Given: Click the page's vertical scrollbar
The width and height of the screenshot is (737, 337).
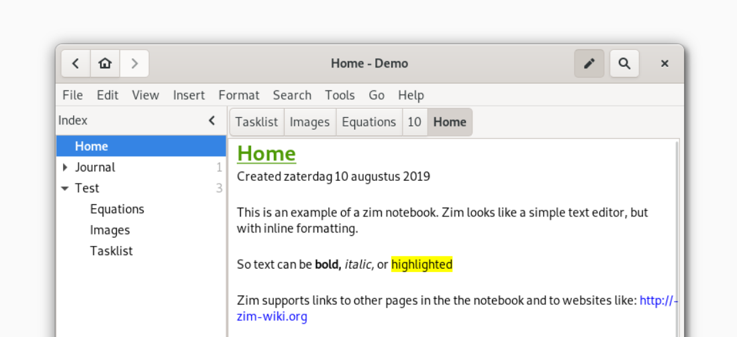Looking at the screenshot, I should coord(676,234).
